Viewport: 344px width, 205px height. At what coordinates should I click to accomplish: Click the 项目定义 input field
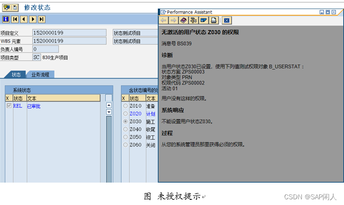point(69,33)
